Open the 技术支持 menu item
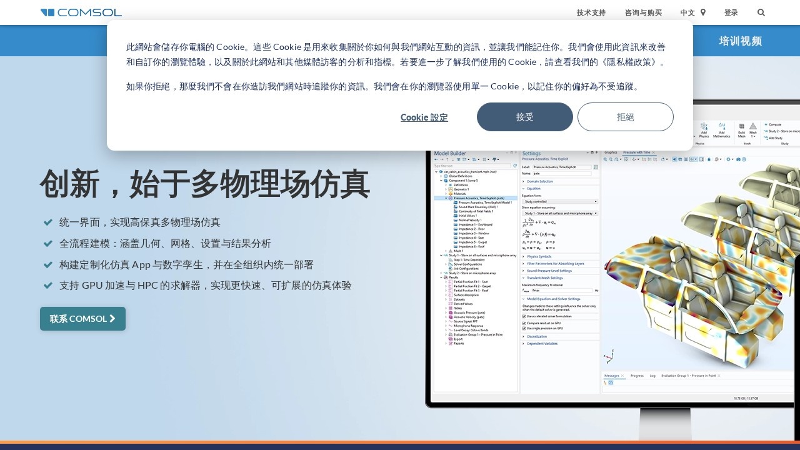 tap(591, 12)
